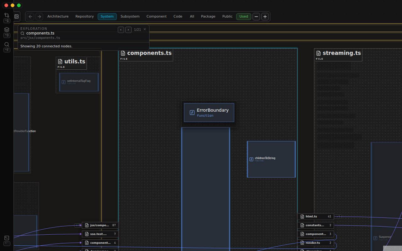Viewport: 402px width, 251px height.
Task: Zoom in with the plus button
Action: tap(265, 17)
